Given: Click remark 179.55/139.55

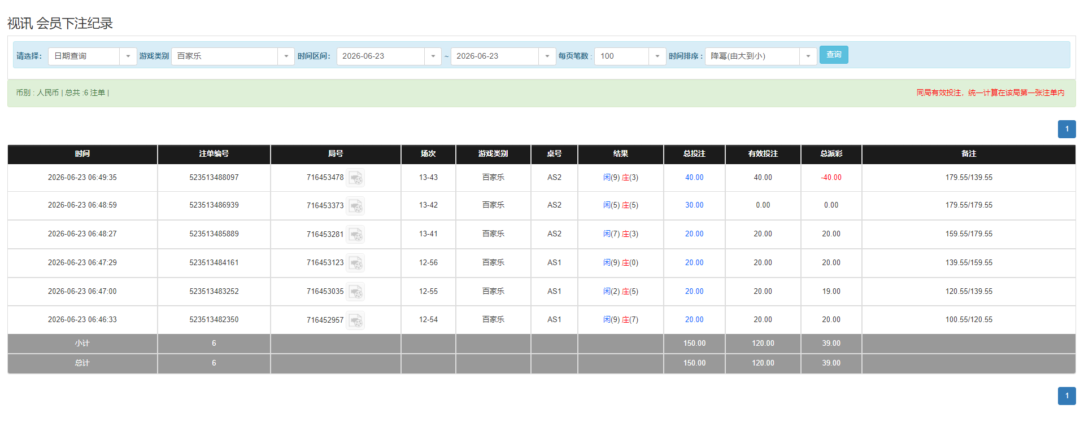Looking at the screenshot, I should pos(969,178).
